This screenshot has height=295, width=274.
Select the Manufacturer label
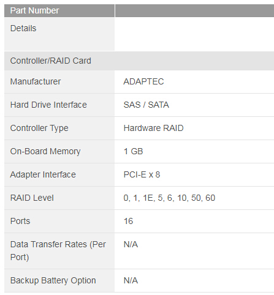coord(36,81)
